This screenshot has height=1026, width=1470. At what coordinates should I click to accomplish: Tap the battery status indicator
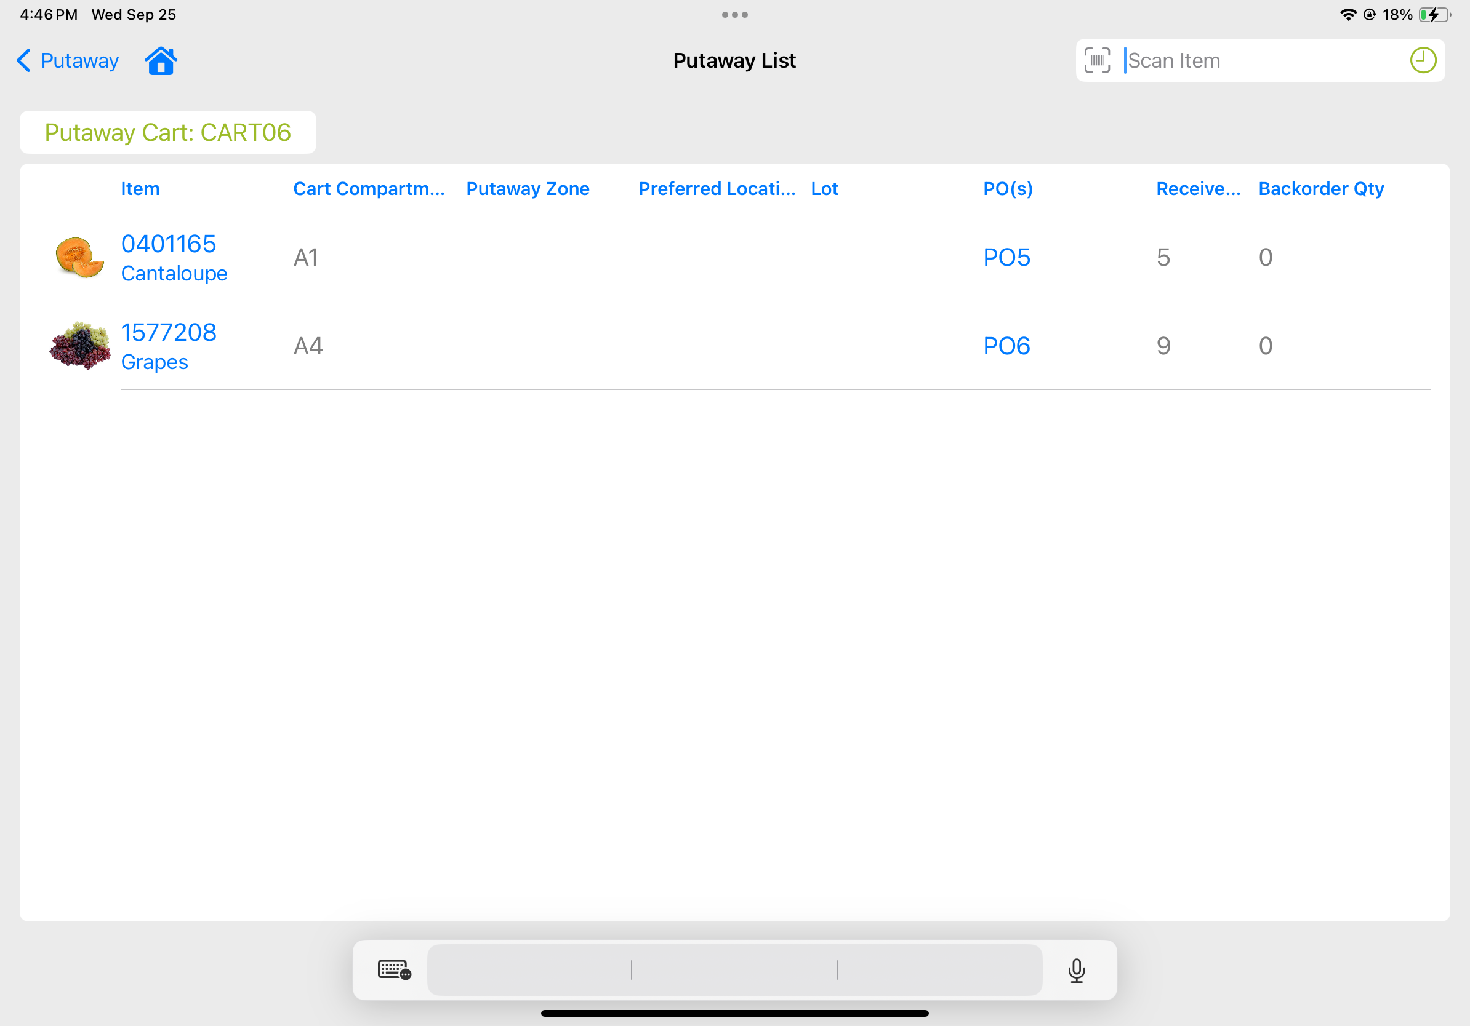tap(1434, 15)
